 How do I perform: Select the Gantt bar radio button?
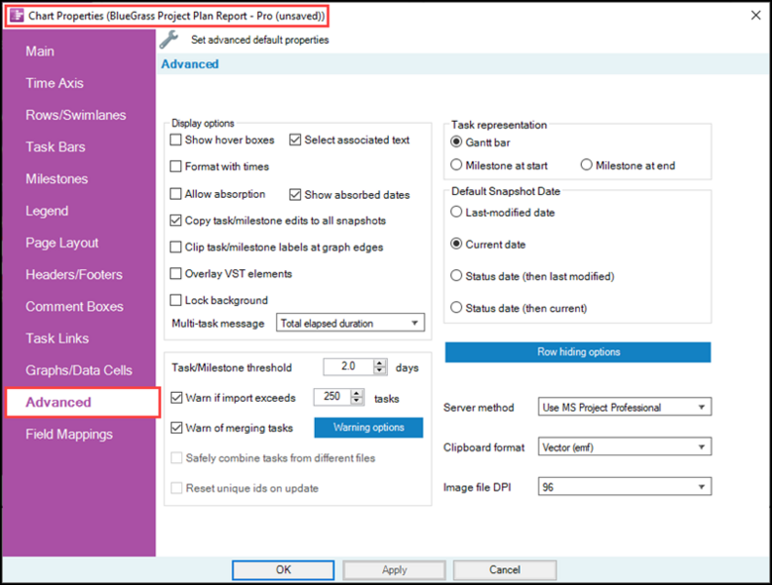point(456,142)
